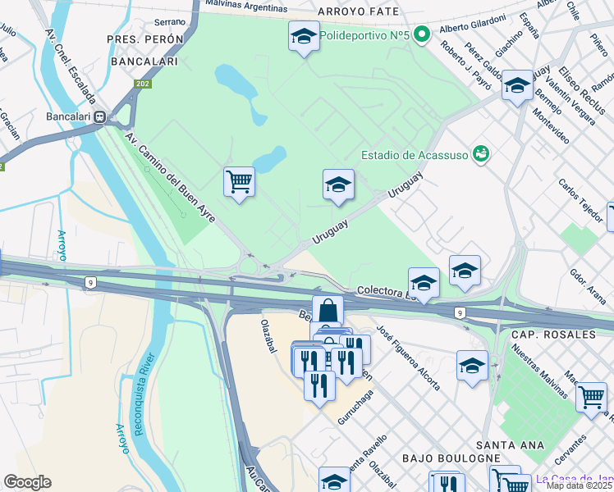Click the school marker near Valentín Vergara street
This screenshot has width=614, height=492.
tap(517, 86)
